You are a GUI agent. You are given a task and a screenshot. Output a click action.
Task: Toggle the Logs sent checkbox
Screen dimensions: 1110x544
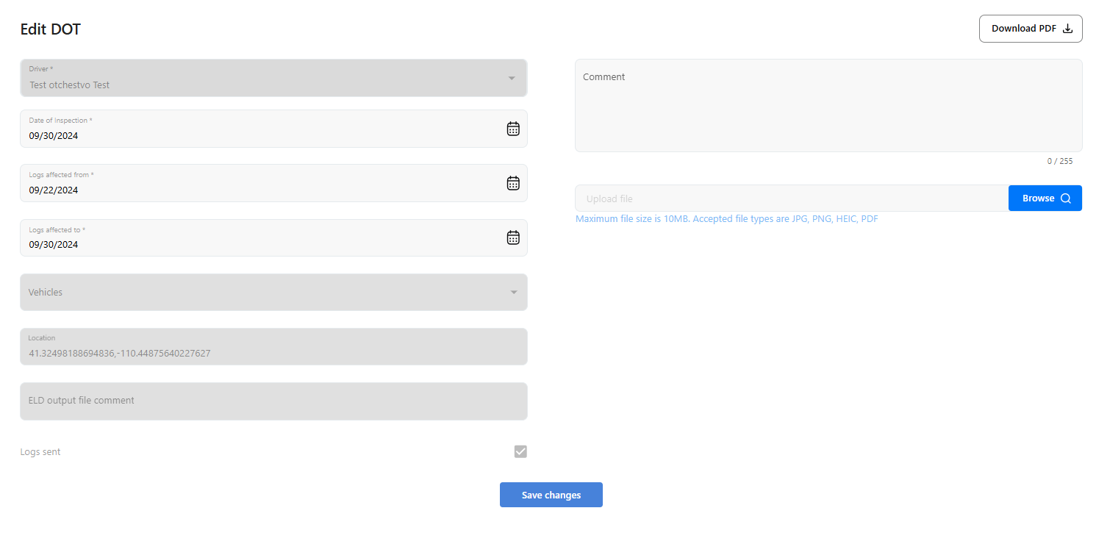pyautogui.click(x=520, y=451)
